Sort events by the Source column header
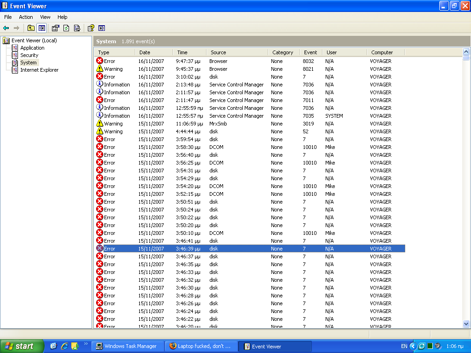Screen dimensions: 471x353 pos(218,52)
